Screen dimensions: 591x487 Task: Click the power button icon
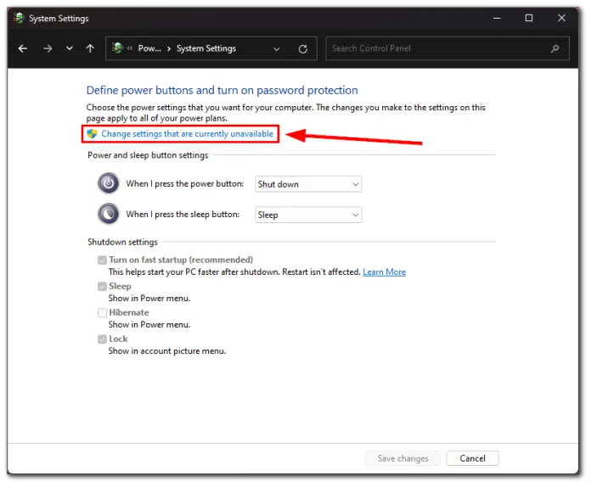point(109,183)
